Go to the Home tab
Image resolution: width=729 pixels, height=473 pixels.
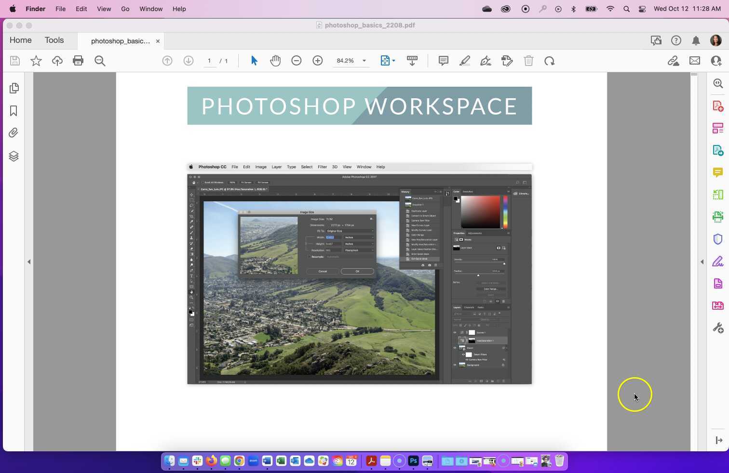21,40
